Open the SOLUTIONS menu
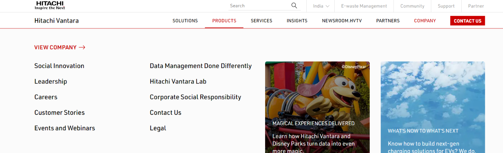 click(x=185, y=21)
